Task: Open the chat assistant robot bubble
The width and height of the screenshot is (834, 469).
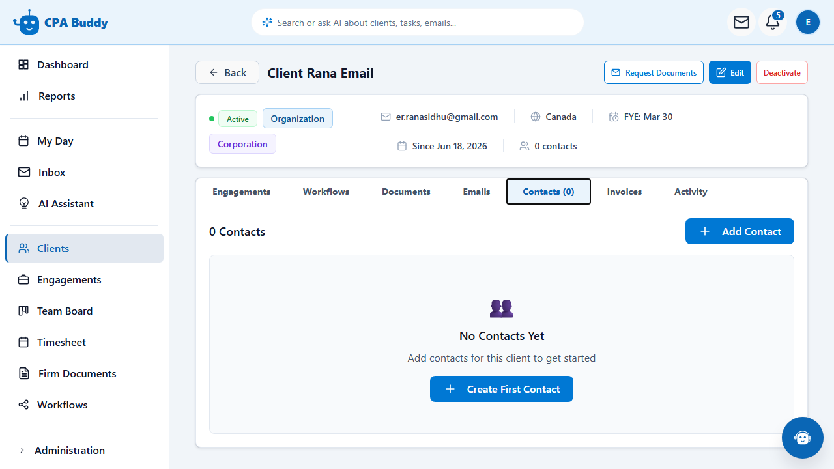Action: 803,438
